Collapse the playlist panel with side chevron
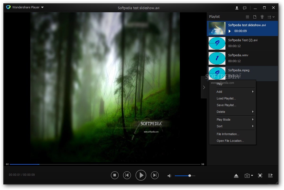284x190 pixels. point(204,87)
